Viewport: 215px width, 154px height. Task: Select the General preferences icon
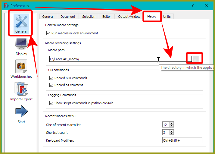[x=21, y=23]
